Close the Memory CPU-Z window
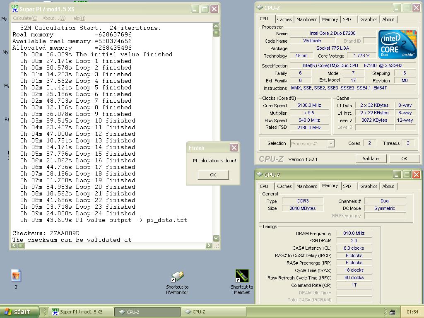This screenshot has height=318, width=424. pos(416,175)
